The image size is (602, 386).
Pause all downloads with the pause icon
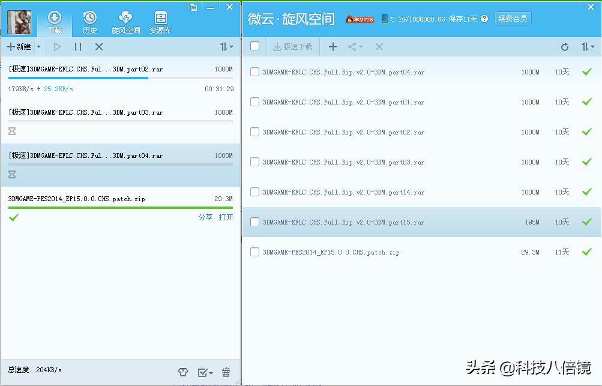pos(78,46)
